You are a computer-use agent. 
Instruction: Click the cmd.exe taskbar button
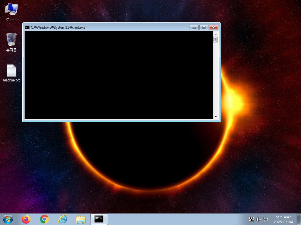[x=99, y=219]
